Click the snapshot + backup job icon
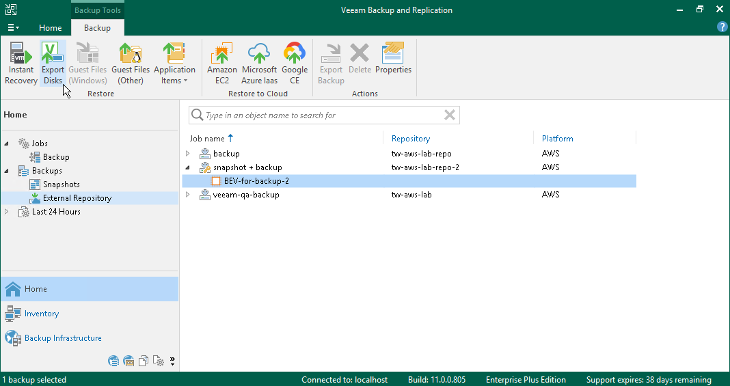The image size is (730, 386). (205, 167)
